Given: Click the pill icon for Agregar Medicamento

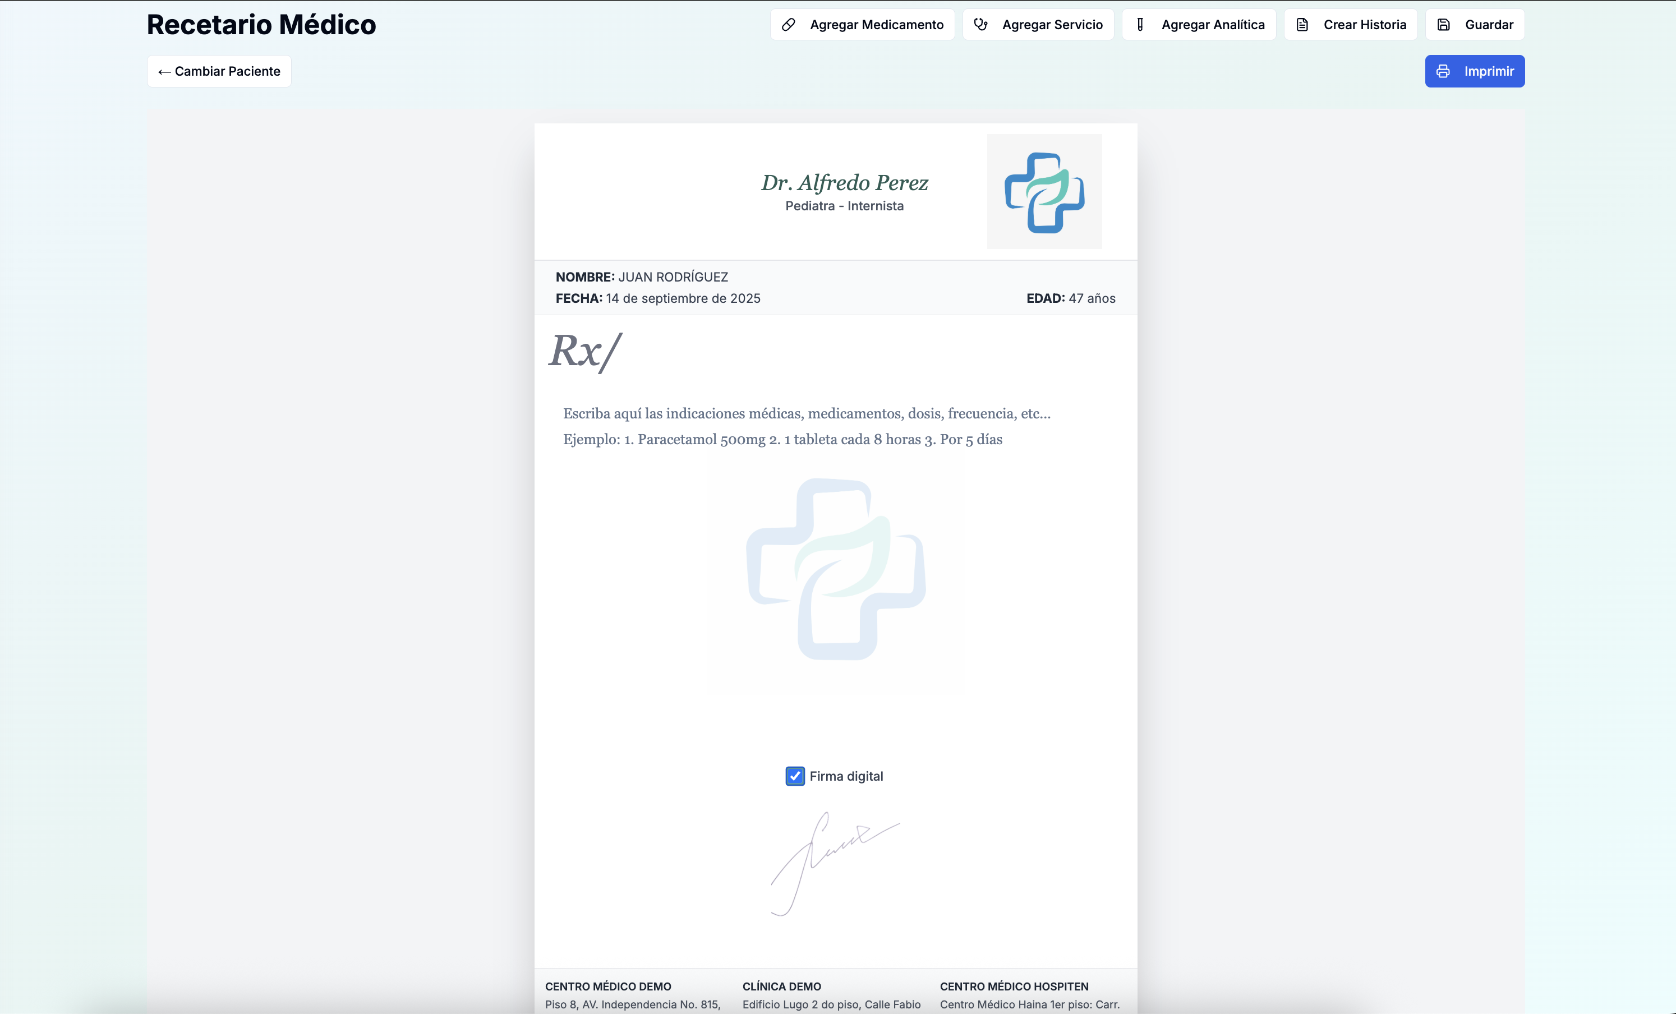Looking at the screenshot, I should click(788, 25).
